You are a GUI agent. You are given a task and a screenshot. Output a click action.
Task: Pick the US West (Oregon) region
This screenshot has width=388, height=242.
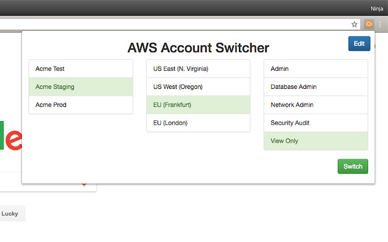[x=198, y=87]
